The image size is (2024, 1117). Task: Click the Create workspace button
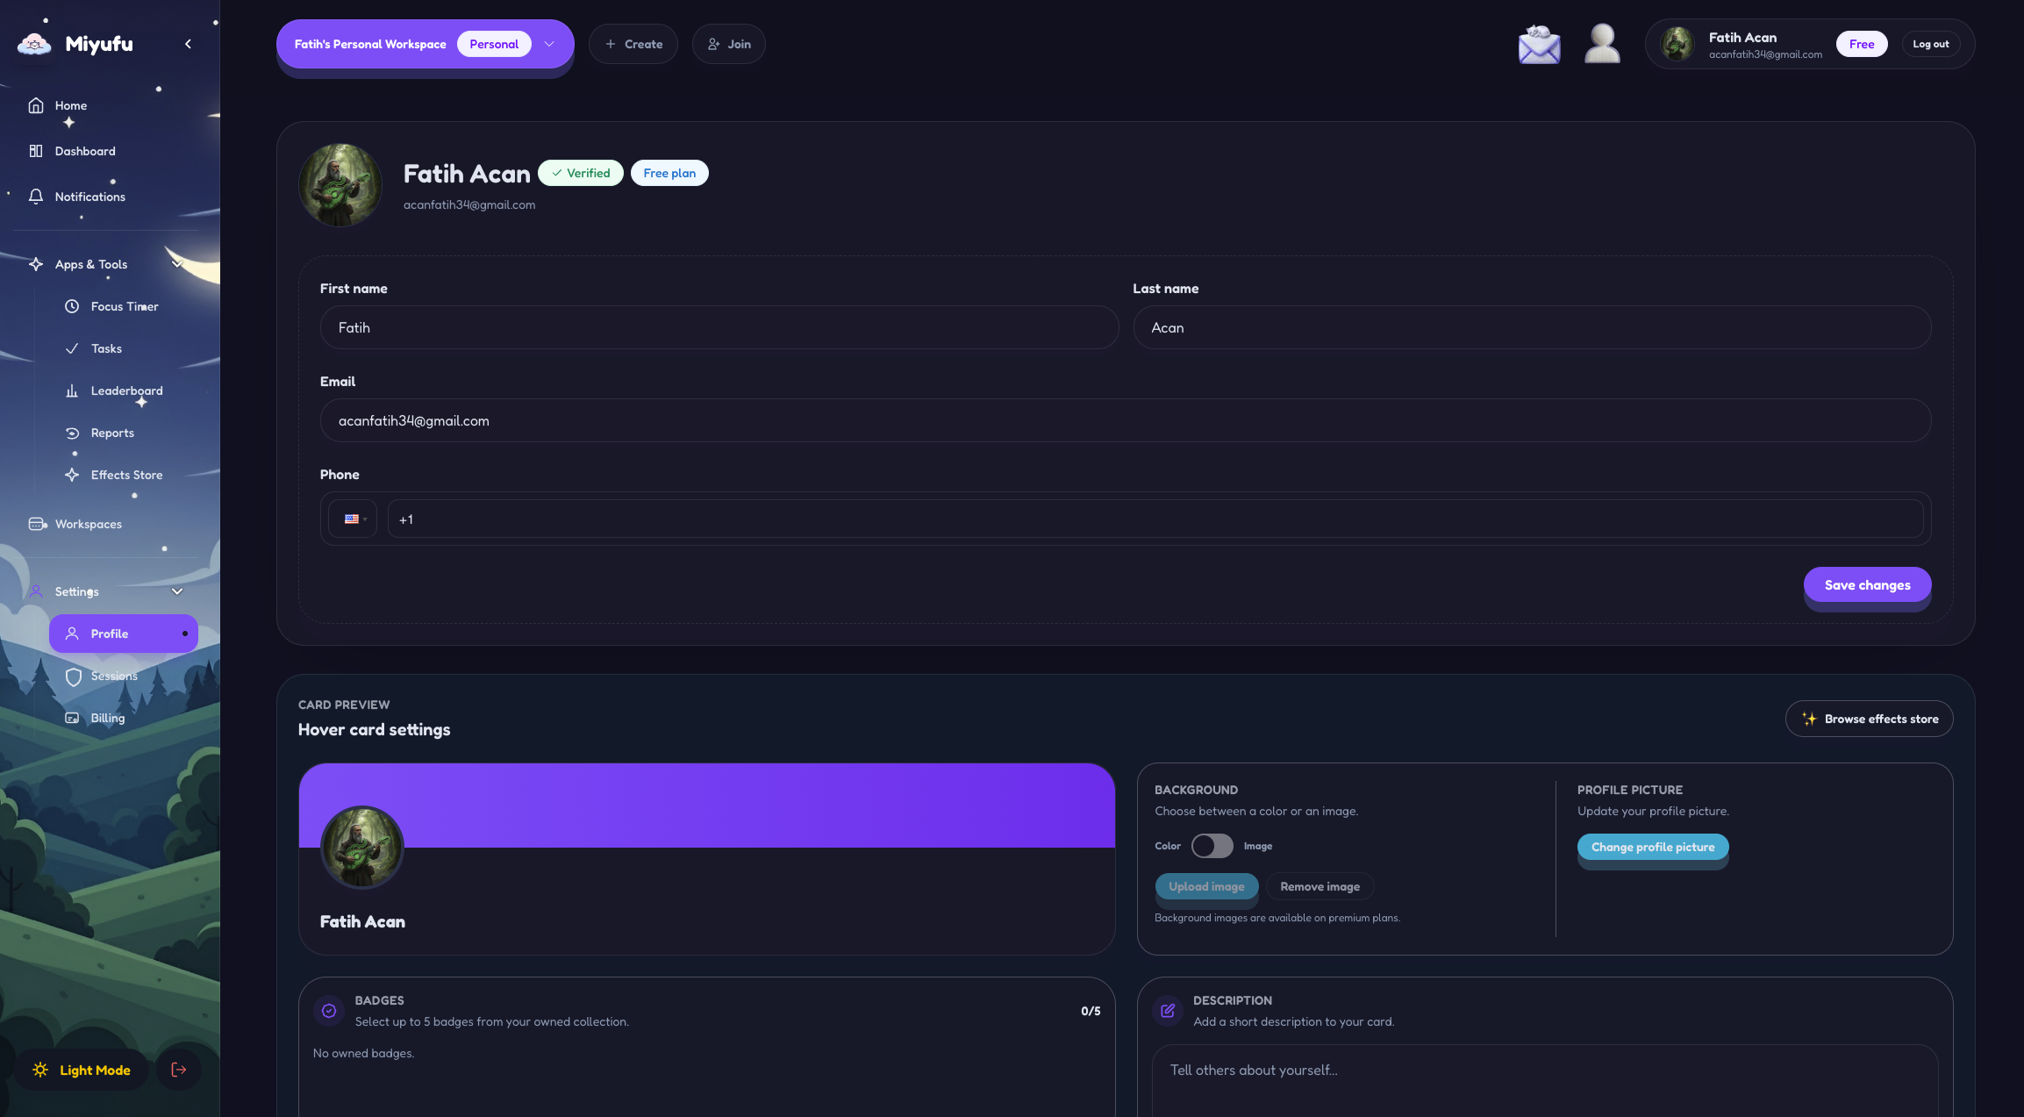click(x=633, y=44)
